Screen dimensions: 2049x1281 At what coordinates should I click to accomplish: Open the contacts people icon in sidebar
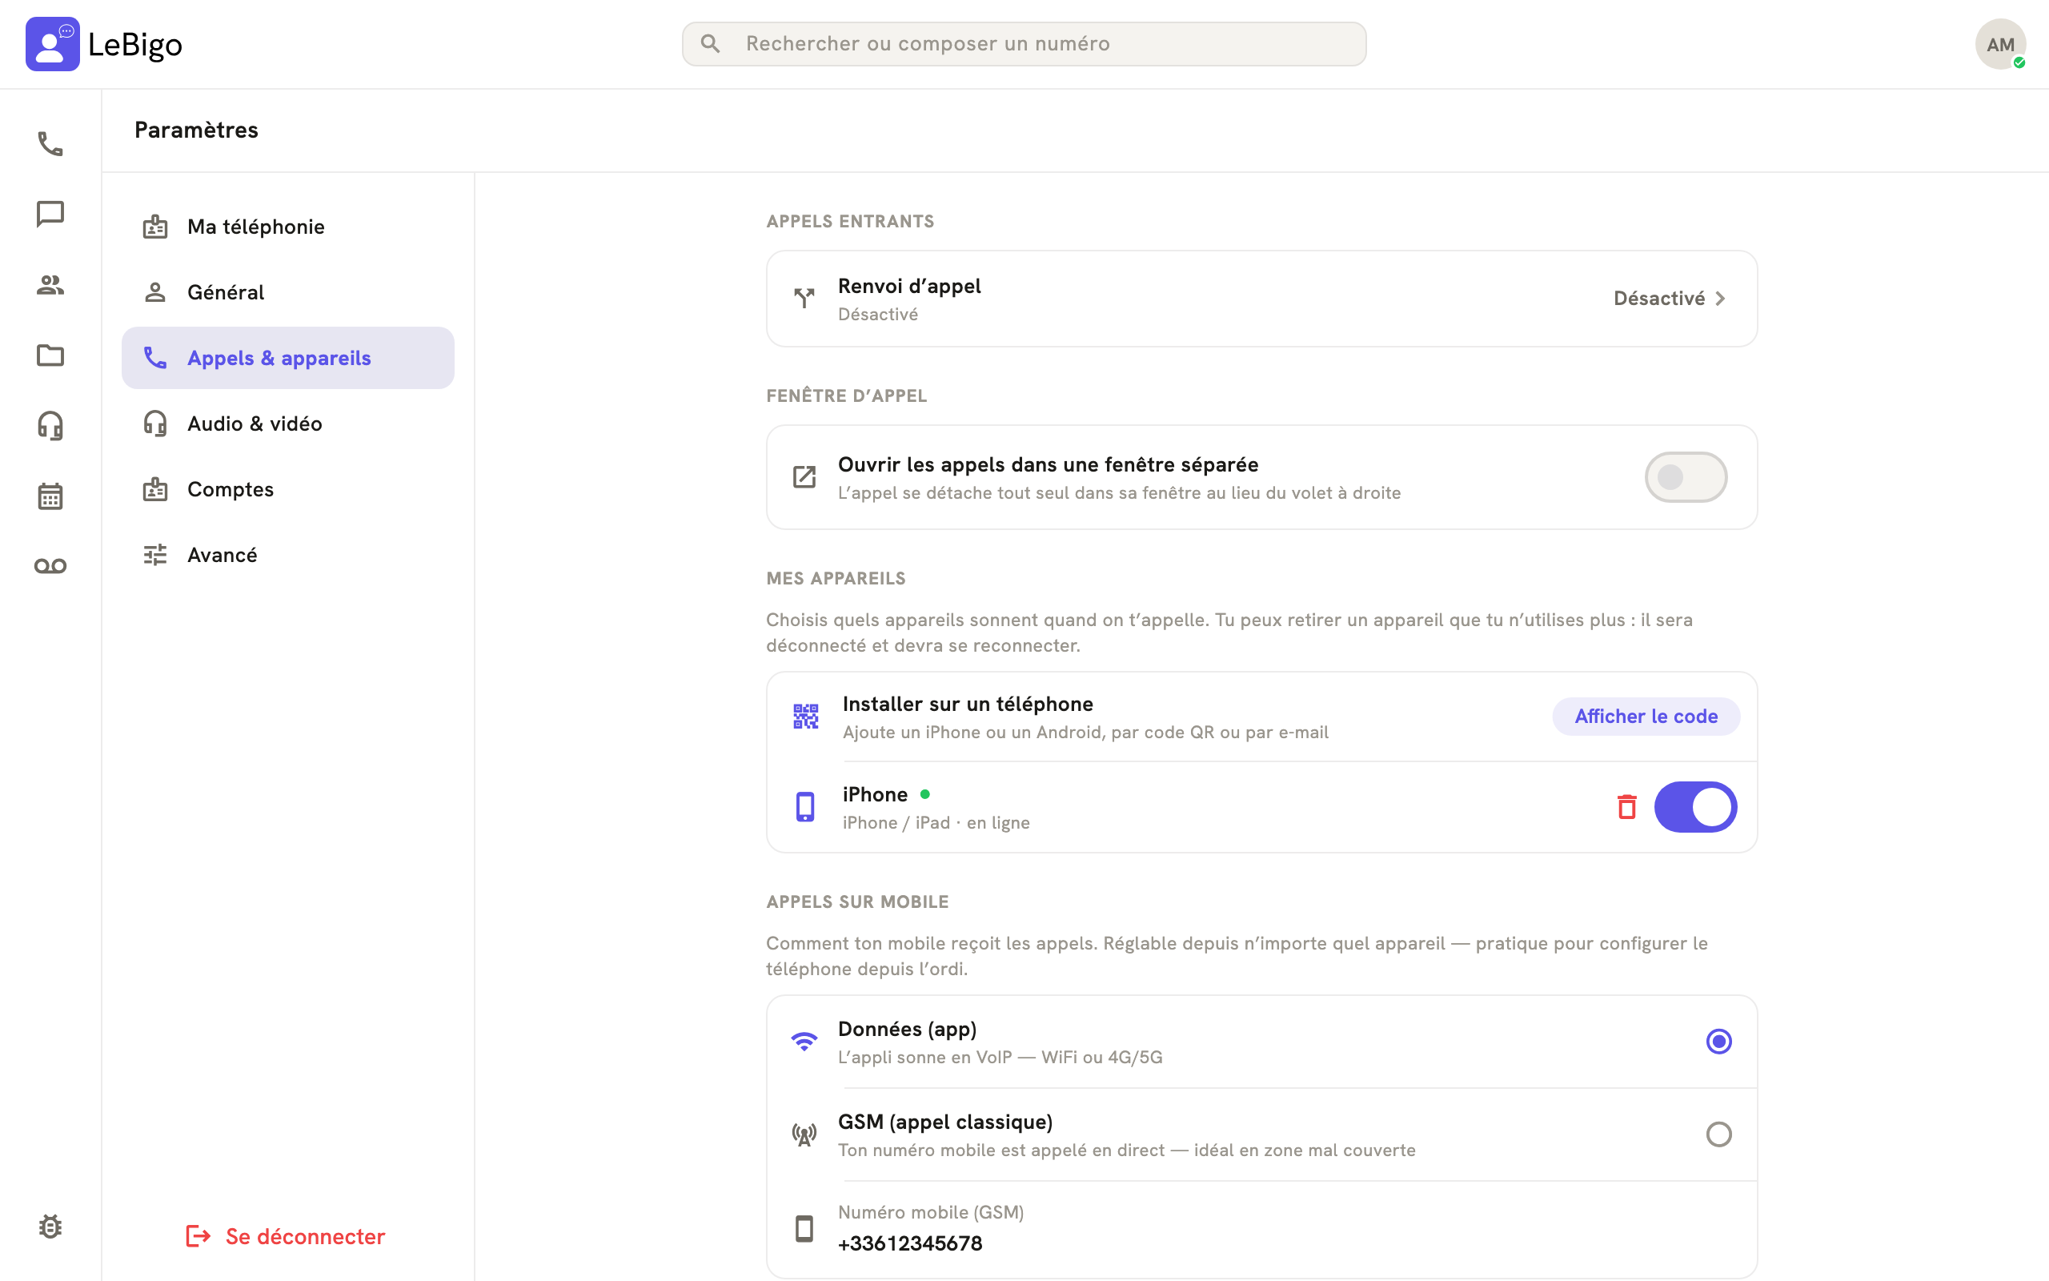coord(50,285)
